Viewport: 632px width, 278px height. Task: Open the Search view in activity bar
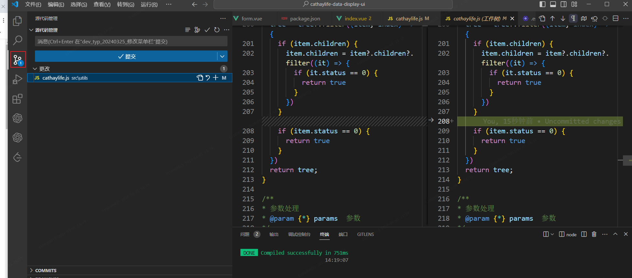(17, 40)
